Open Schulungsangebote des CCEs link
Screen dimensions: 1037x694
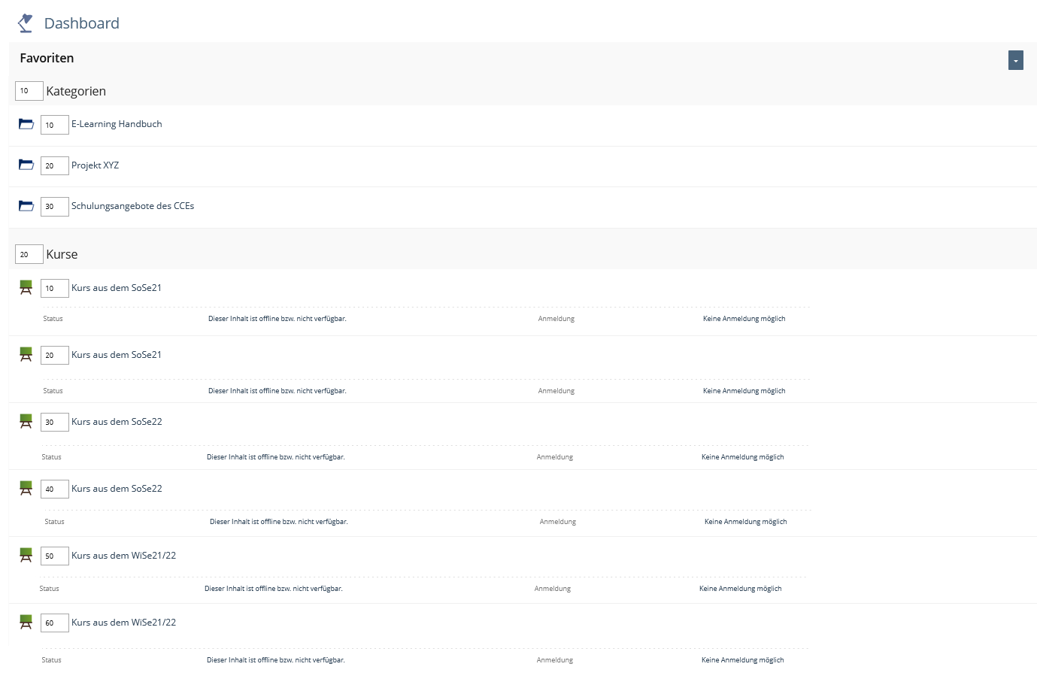132,206
